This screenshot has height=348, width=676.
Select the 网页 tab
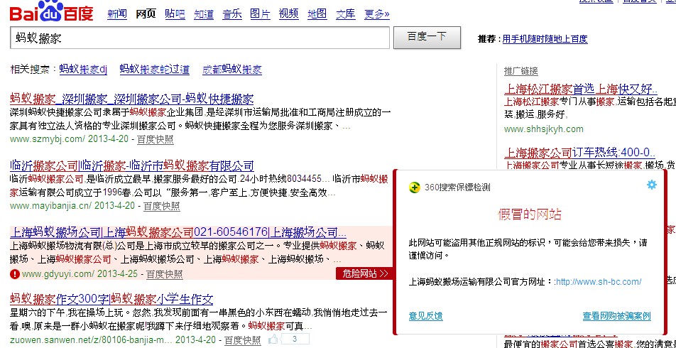pos(146,14)
